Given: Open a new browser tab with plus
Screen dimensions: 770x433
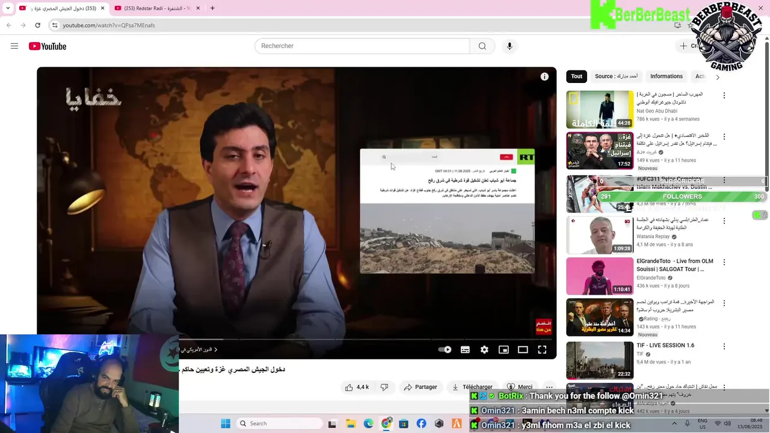Looking at the screenshot, I should click(x=212, y=8).
